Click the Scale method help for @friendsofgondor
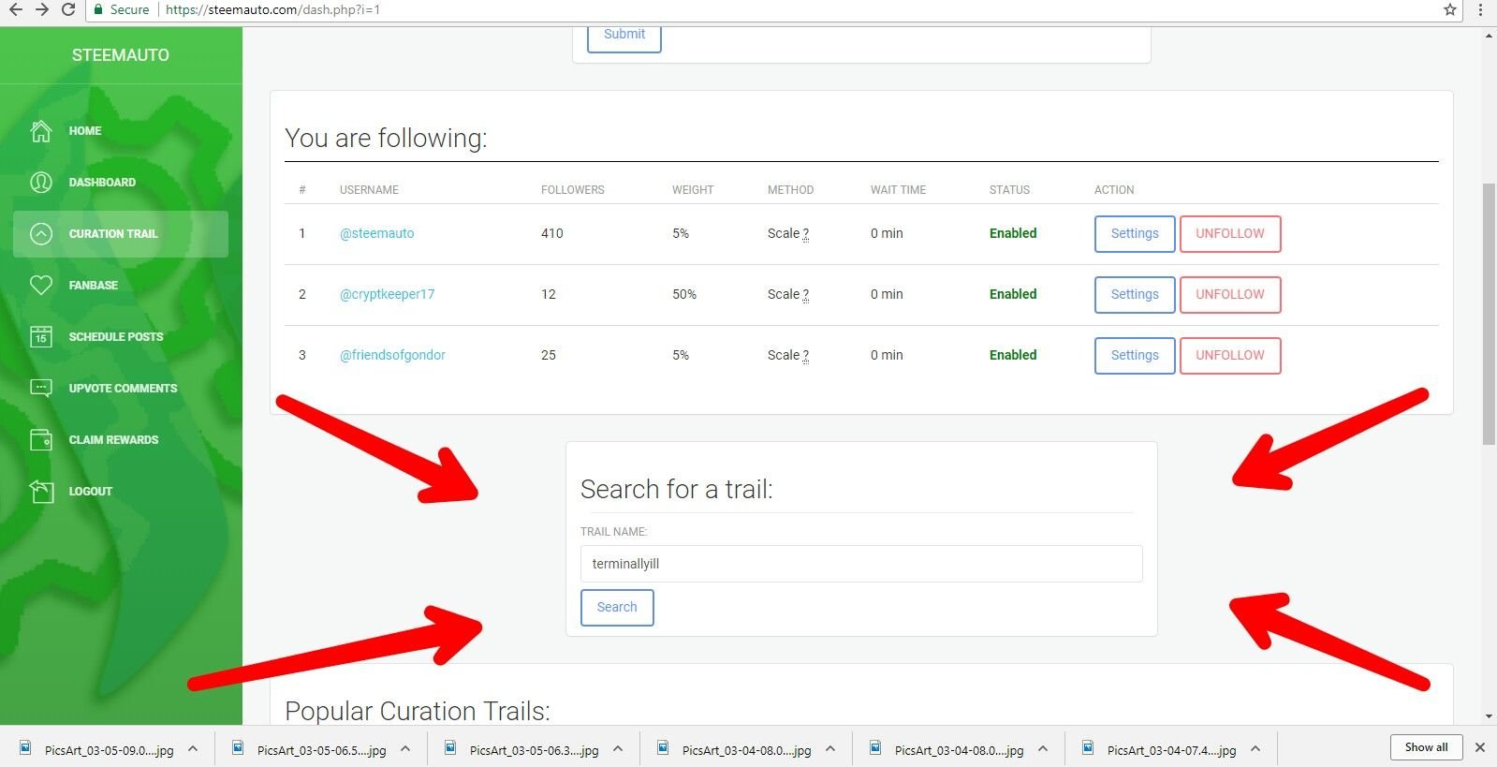Viewport: 1497px width, 767px height. 805,356
